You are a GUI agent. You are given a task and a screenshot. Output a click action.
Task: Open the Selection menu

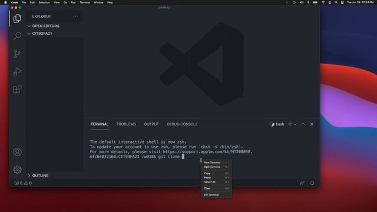[44, 2]
